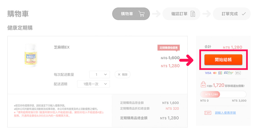Open the 配送週期 delivery cycle dropdown
This screenshot has height=135, width=258.
coord(93,84)
